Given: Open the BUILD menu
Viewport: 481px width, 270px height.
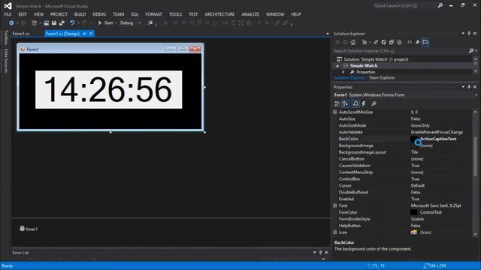Looking at the screenshot, I should point(80,14).
